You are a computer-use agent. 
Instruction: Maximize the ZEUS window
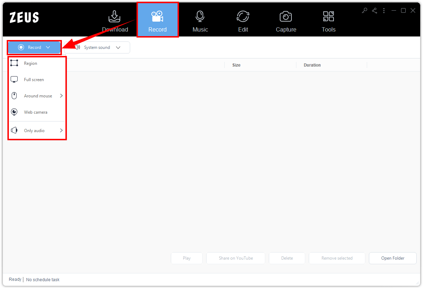click(x=403, y=11)
